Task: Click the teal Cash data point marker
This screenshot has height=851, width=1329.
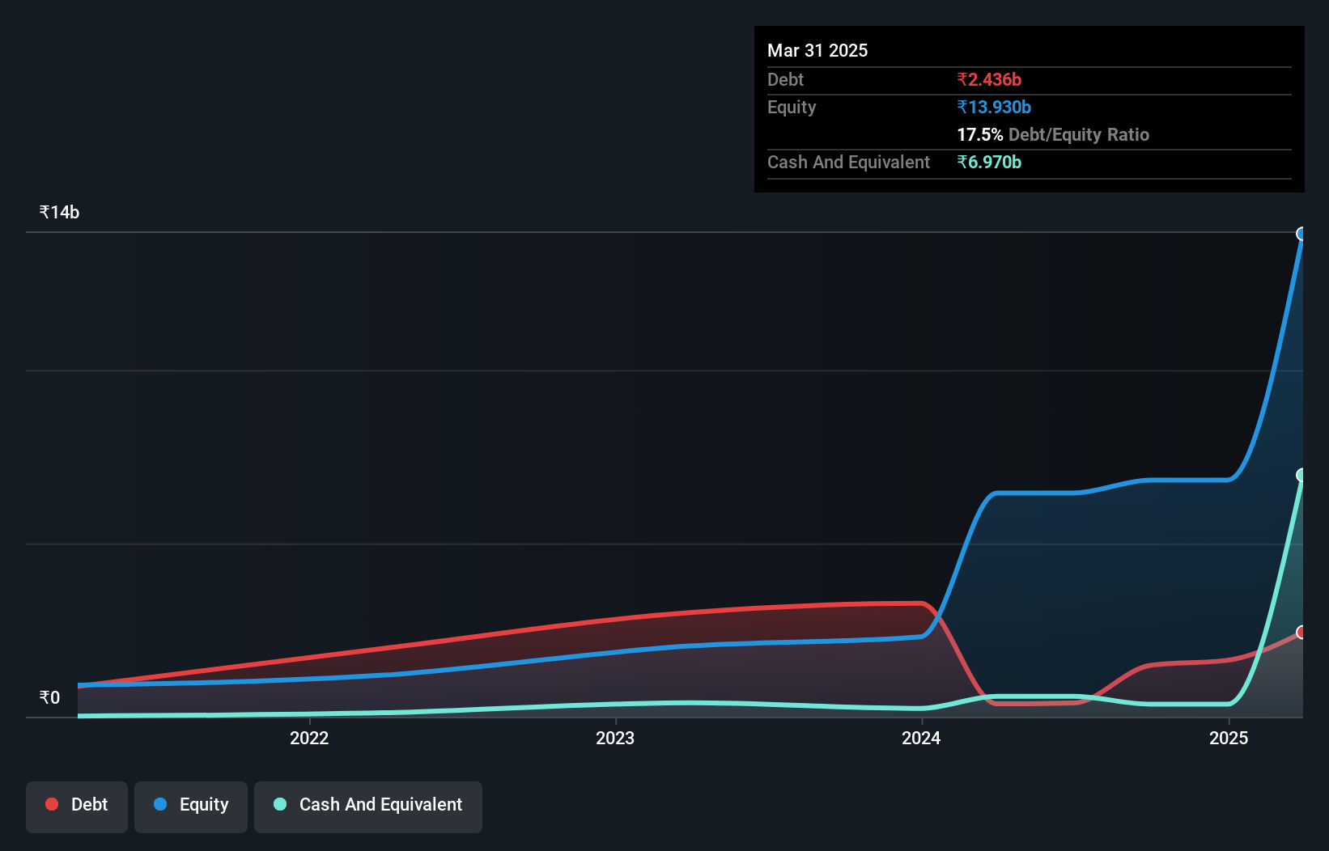Action: (x=1301, y=475)
